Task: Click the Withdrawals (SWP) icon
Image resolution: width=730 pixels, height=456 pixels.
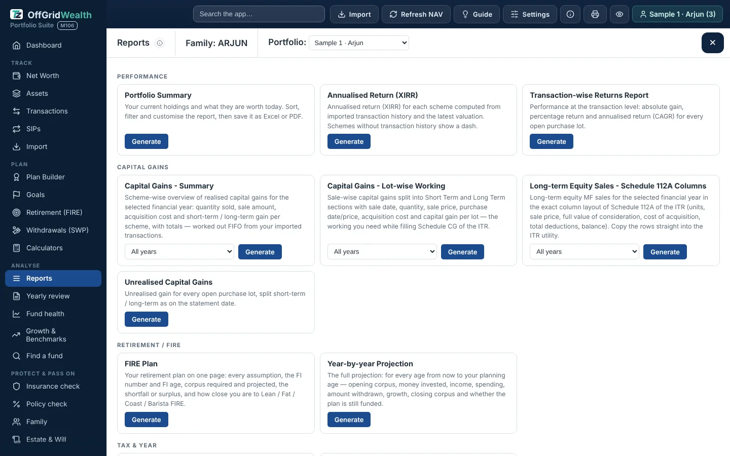Action: (17, 230)
